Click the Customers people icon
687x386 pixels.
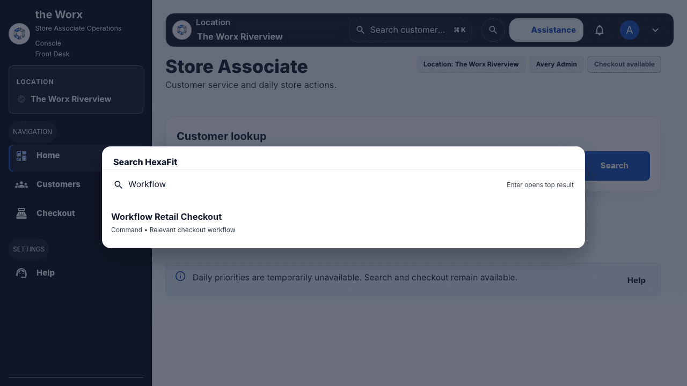click(x=21, y=184)
